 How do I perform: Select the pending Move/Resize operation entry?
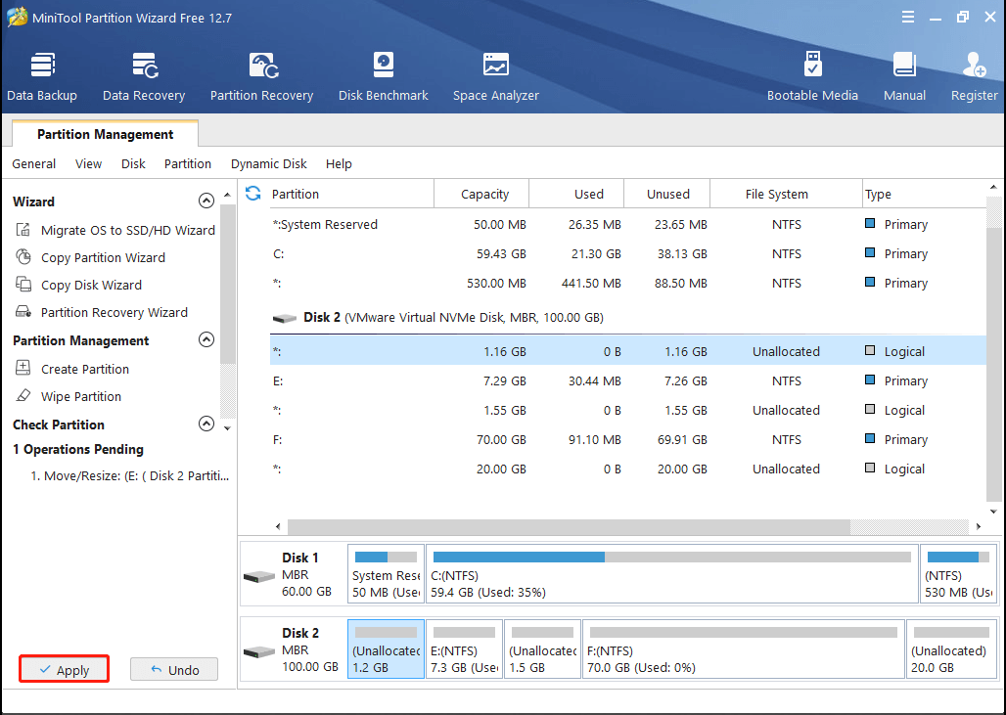click(129, 475)
